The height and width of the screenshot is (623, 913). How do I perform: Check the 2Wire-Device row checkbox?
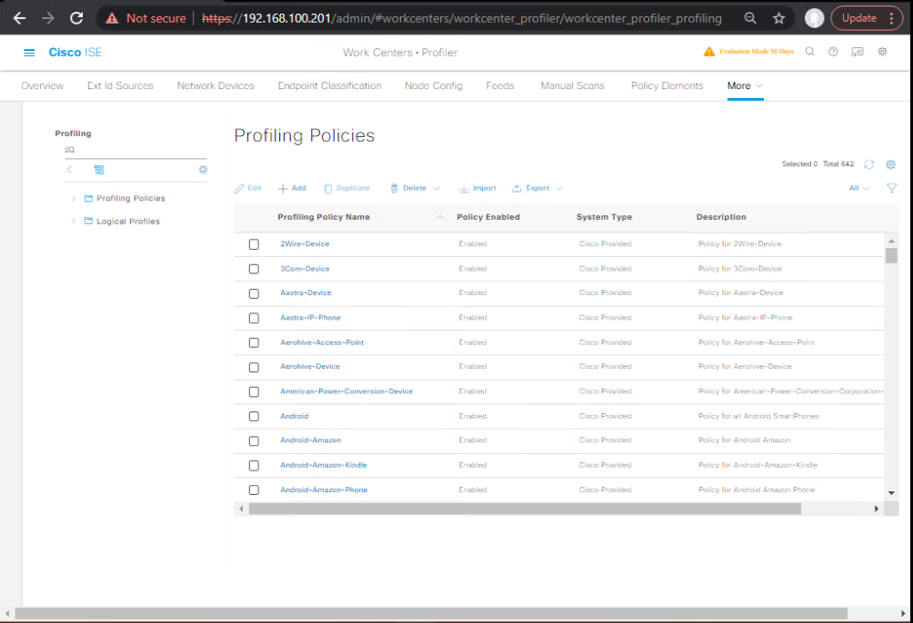[254, 244]
